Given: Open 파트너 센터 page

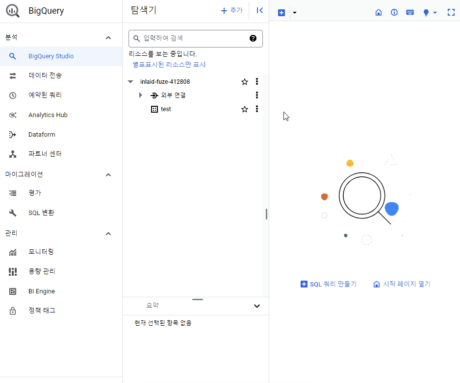Looking at the screenshot, I should (61, 154).
